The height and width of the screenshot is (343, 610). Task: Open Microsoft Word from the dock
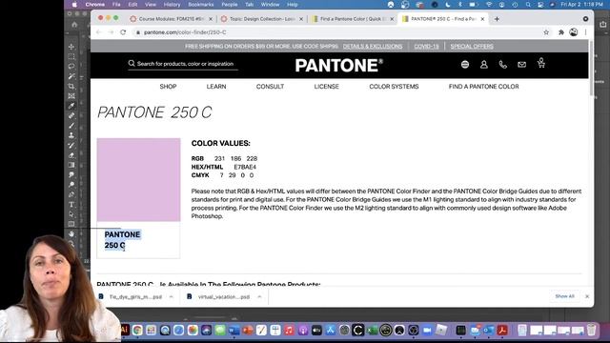234,331
